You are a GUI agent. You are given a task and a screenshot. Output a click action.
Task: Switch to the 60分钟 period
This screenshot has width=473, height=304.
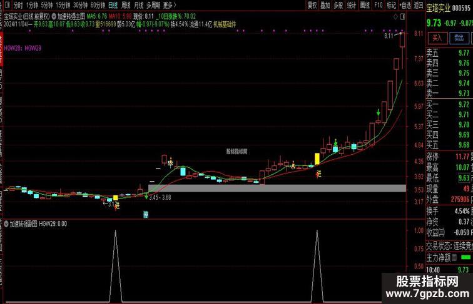[x=98, y=5]
